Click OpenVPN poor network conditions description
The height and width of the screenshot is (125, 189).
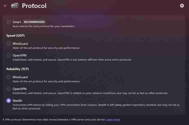click(x=90, y=93)
